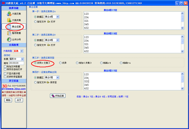Open the 集合C框 output dropdown

[x=58, y=78]
